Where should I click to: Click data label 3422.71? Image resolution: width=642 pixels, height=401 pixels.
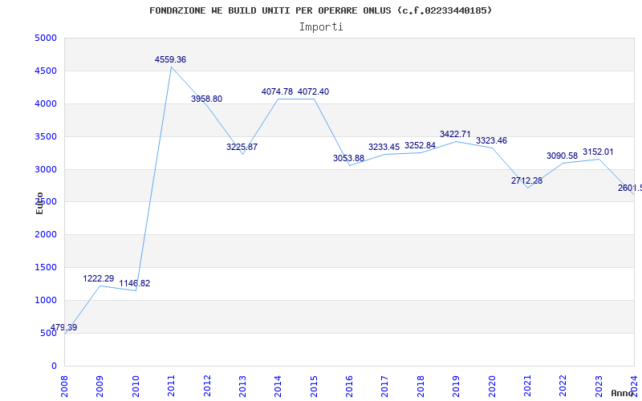pyautogui.click(x=455, y=134)
